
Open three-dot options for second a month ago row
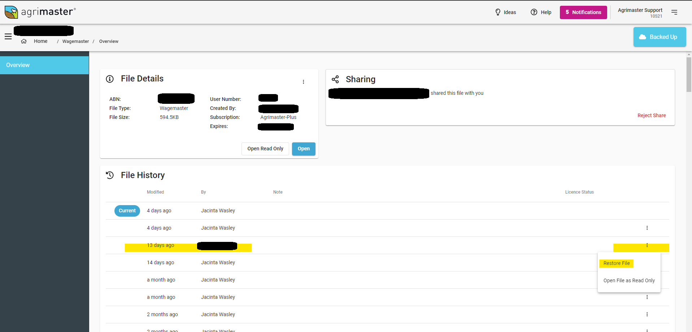click(647, 297)
